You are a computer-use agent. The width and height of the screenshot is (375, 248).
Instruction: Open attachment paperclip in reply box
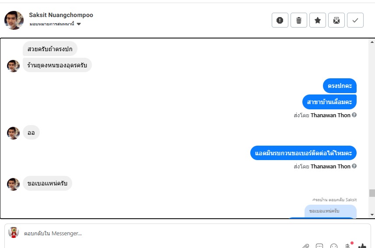coord(305,246)
